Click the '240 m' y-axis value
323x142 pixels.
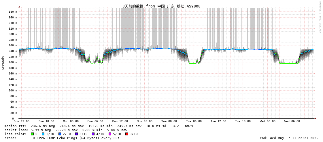click(13, 51)
